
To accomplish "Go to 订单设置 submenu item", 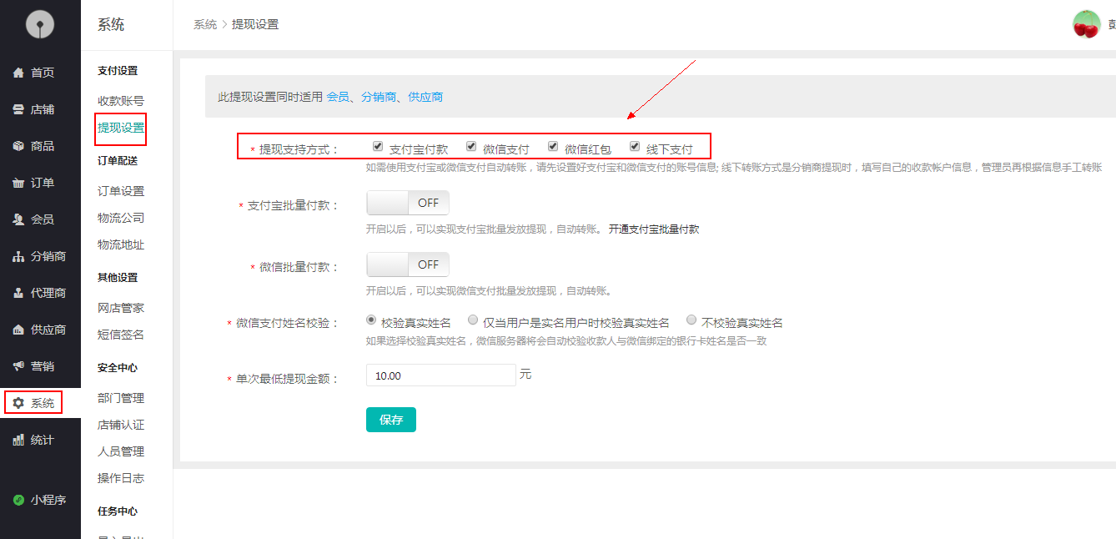I will (x=121, y=191).
